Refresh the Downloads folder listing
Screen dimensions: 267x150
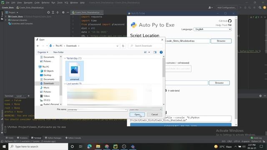[123, 46]
